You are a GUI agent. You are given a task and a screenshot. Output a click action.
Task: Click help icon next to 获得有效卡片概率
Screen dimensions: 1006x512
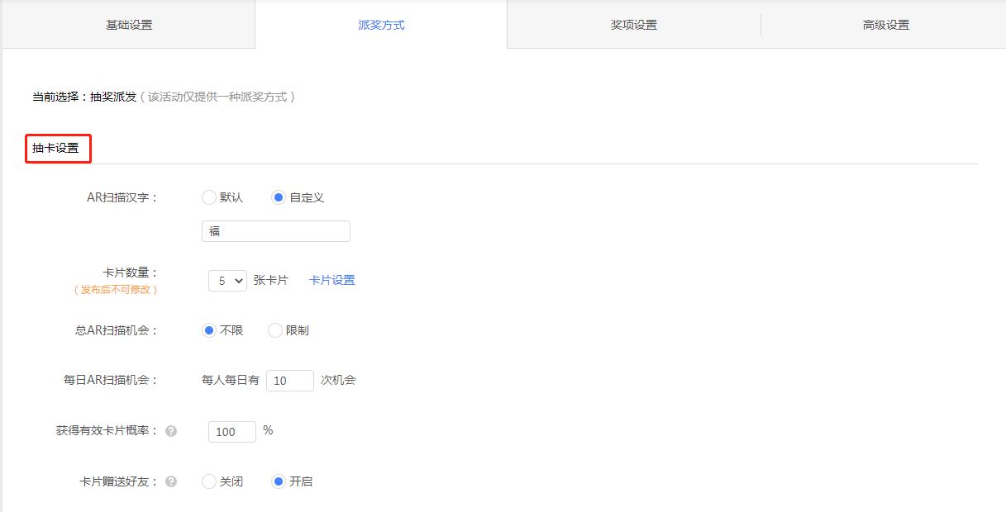[171, 431]
